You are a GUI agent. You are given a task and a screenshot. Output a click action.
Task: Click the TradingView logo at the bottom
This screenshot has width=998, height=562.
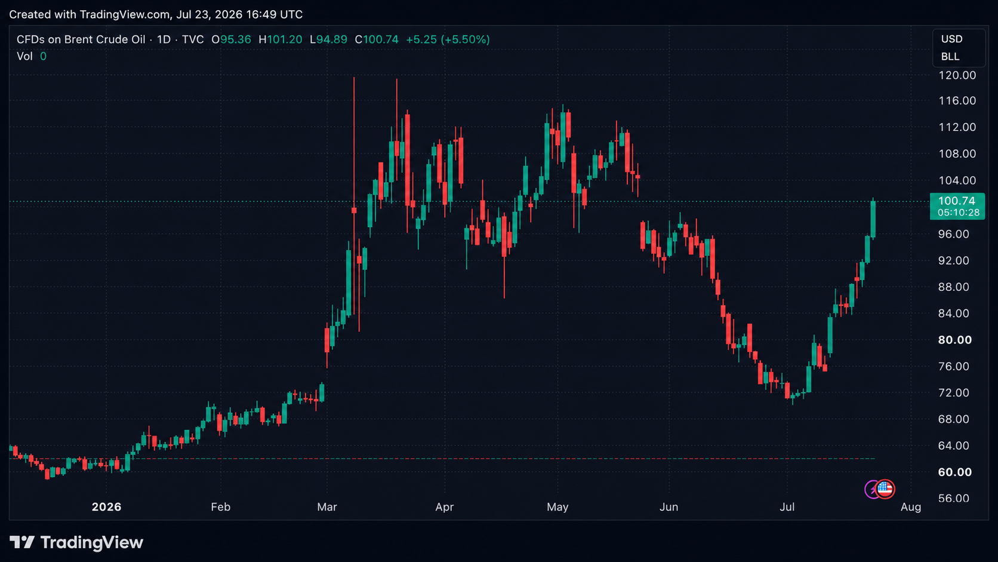coord(76,542)
